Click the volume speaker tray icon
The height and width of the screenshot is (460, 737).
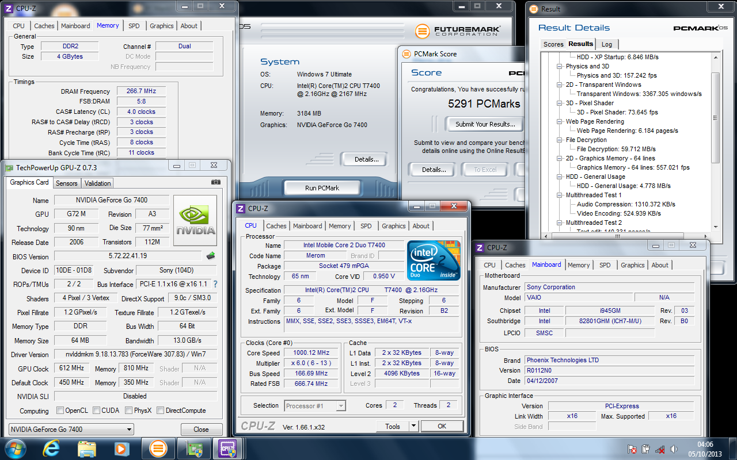[x=674, y=449]
